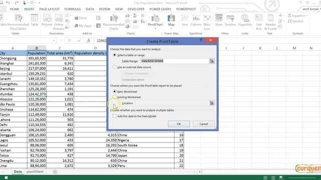Viewport: 321px width, 180px height.
Task: Open Recommended Charts
Action: point(114,22)
